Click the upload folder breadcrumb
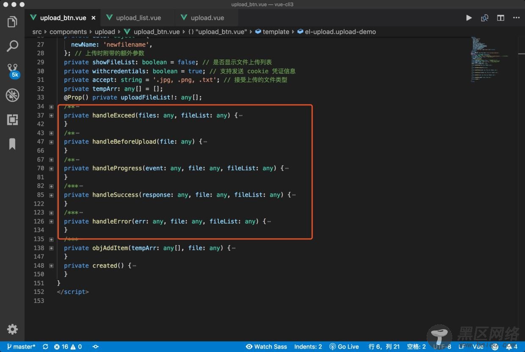The image size is (525, 352). click(x=105, y=32)
